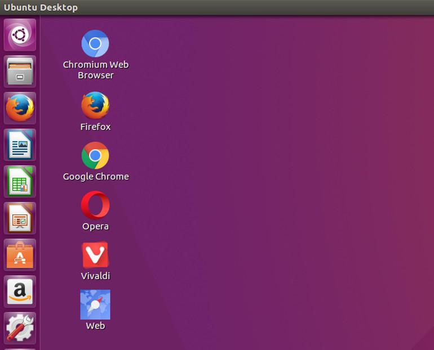Open Ubuntu Software store icon
Image resolution: width=434 pixels, height=350 pixels.
coord(20,254)
